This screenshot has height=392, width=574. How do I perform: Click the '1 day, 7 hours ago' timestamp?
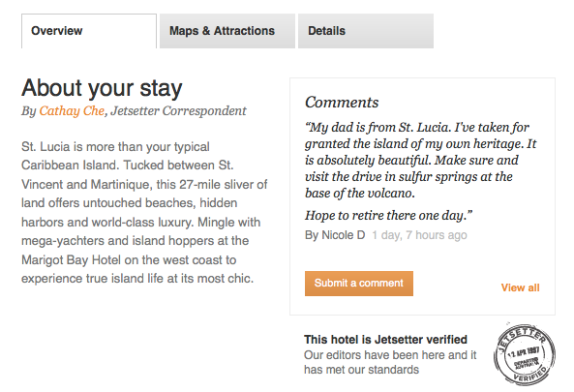coord(419,235)
